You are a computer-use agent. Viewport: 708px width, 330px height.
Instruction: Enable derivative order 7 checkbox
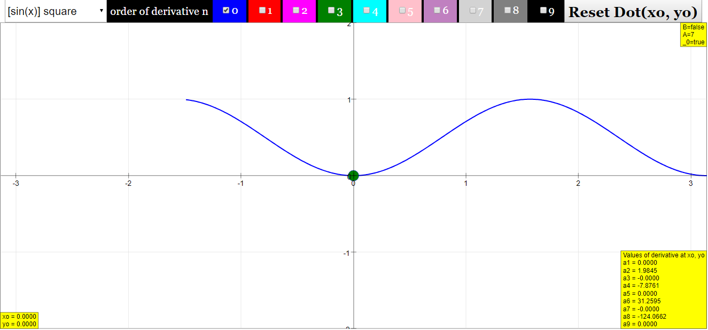[x=472, y=11]
